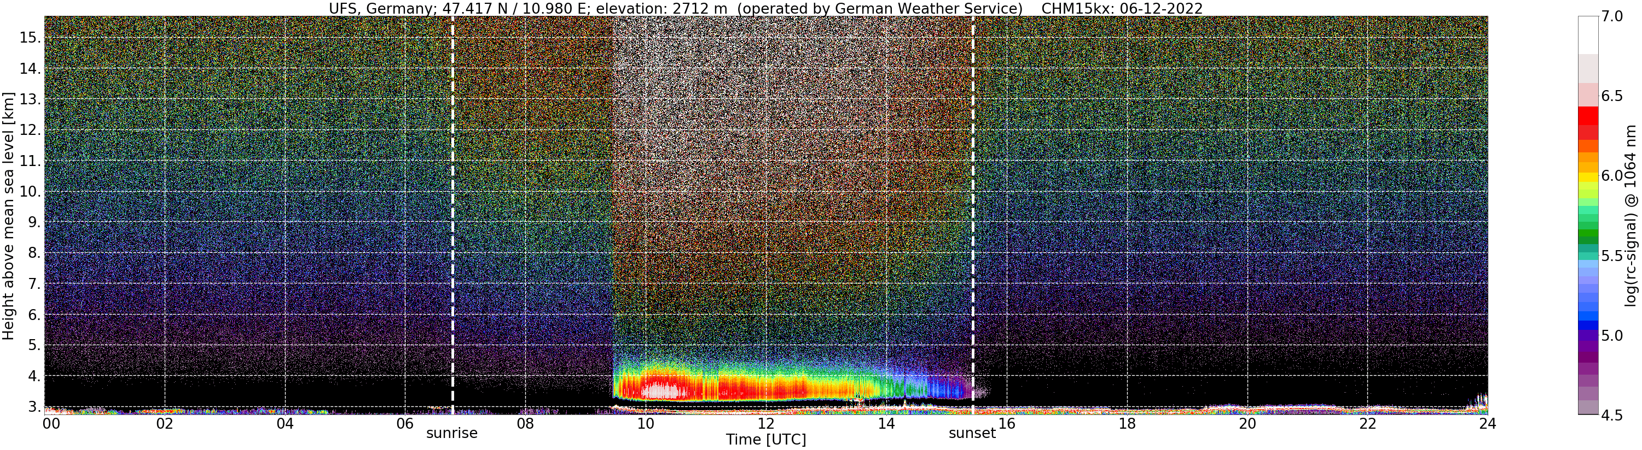Screen dimensions: 1642x450
Task: Click the '6.5' colorbar tick label
Action: [x=1612, y=96]
